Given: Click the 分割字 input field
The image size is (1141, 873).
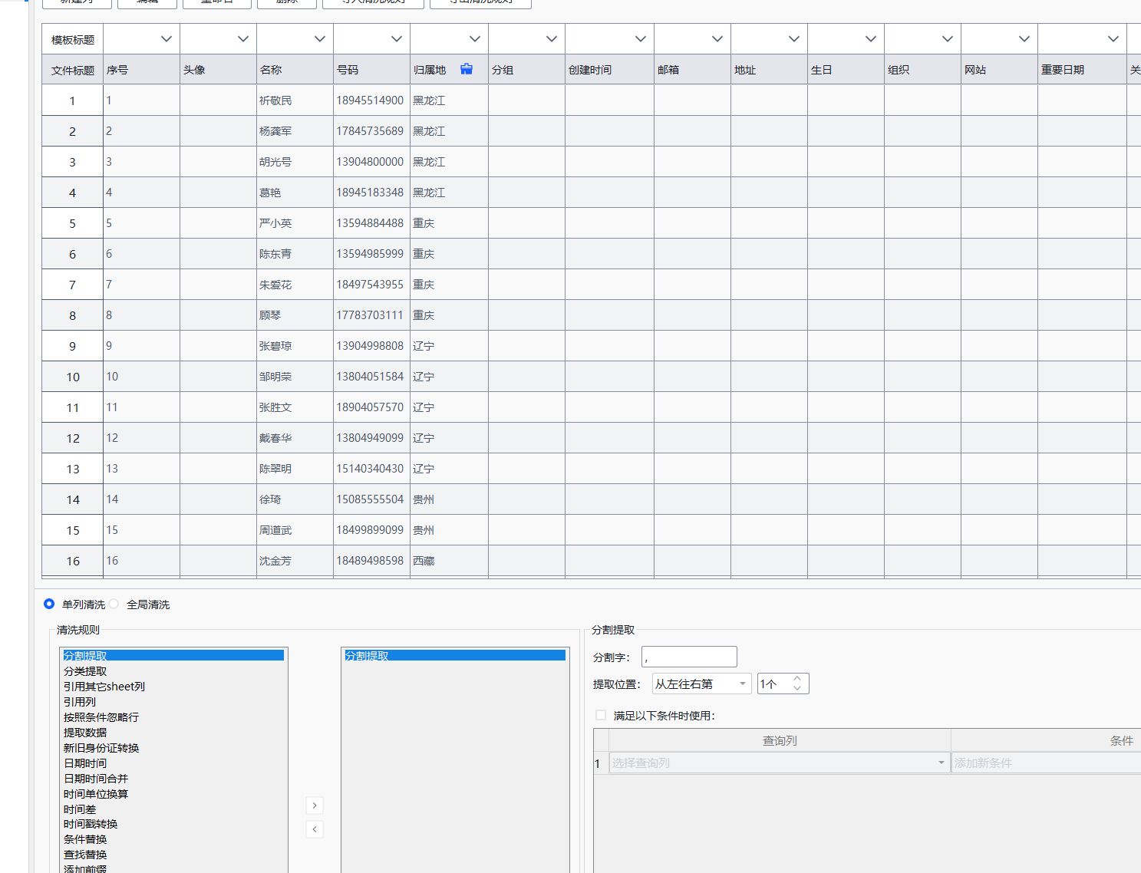Looking at the screenshot, I should (689, 657).
